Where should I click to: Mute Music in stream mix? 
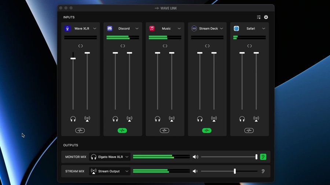coord(172,119)
